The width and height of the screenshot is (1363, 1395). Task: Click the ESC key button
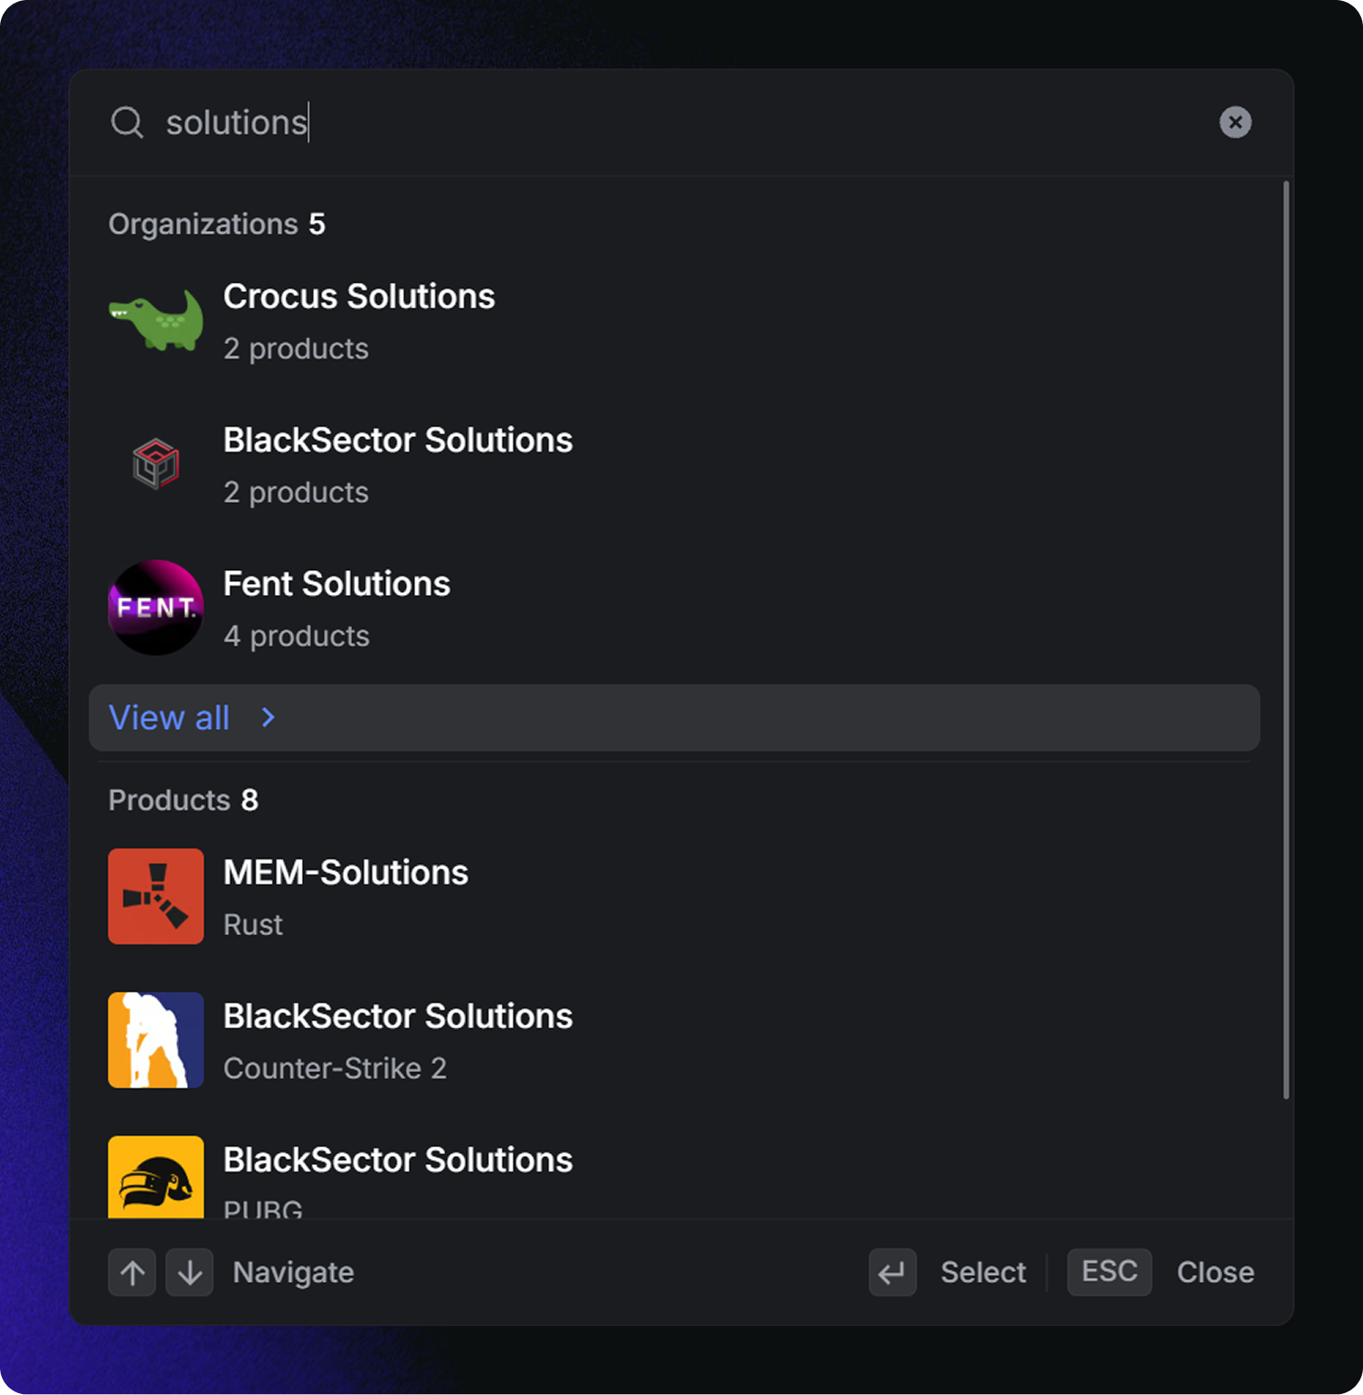[1109, 1272]
